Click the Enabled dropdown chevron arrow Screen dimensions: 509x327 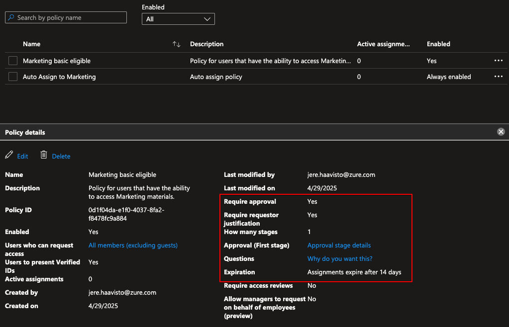(x=207, y=19)
